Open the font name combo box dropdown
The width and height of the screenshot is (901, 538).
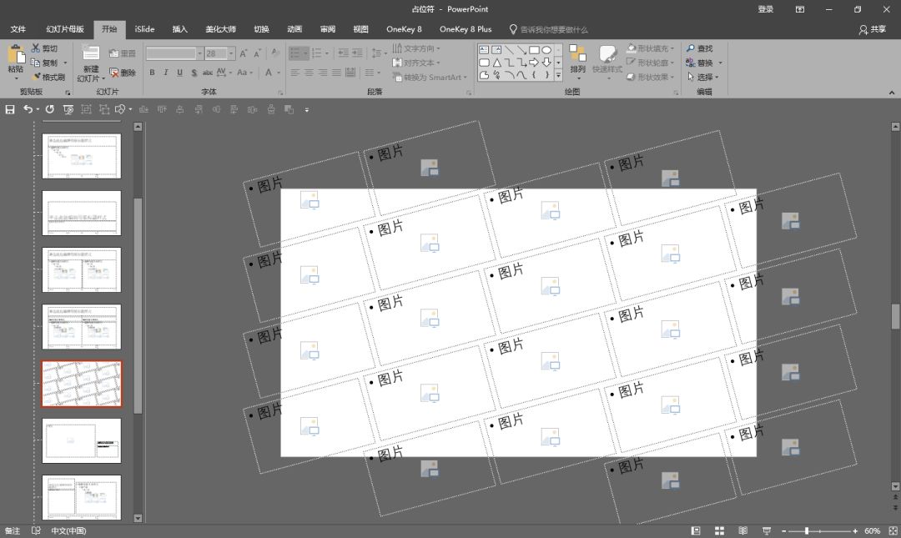200,53
